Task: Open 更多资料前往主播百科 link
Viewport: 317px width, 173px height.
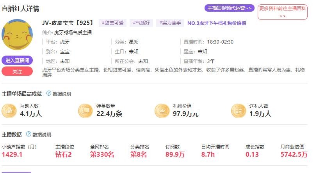Action: pos(282,12)
